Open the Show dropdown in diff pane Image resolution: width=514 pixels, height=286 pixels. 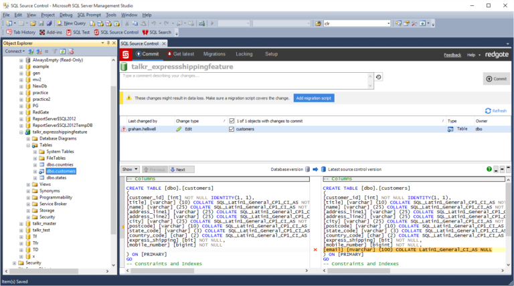click(x=130, y=170)
